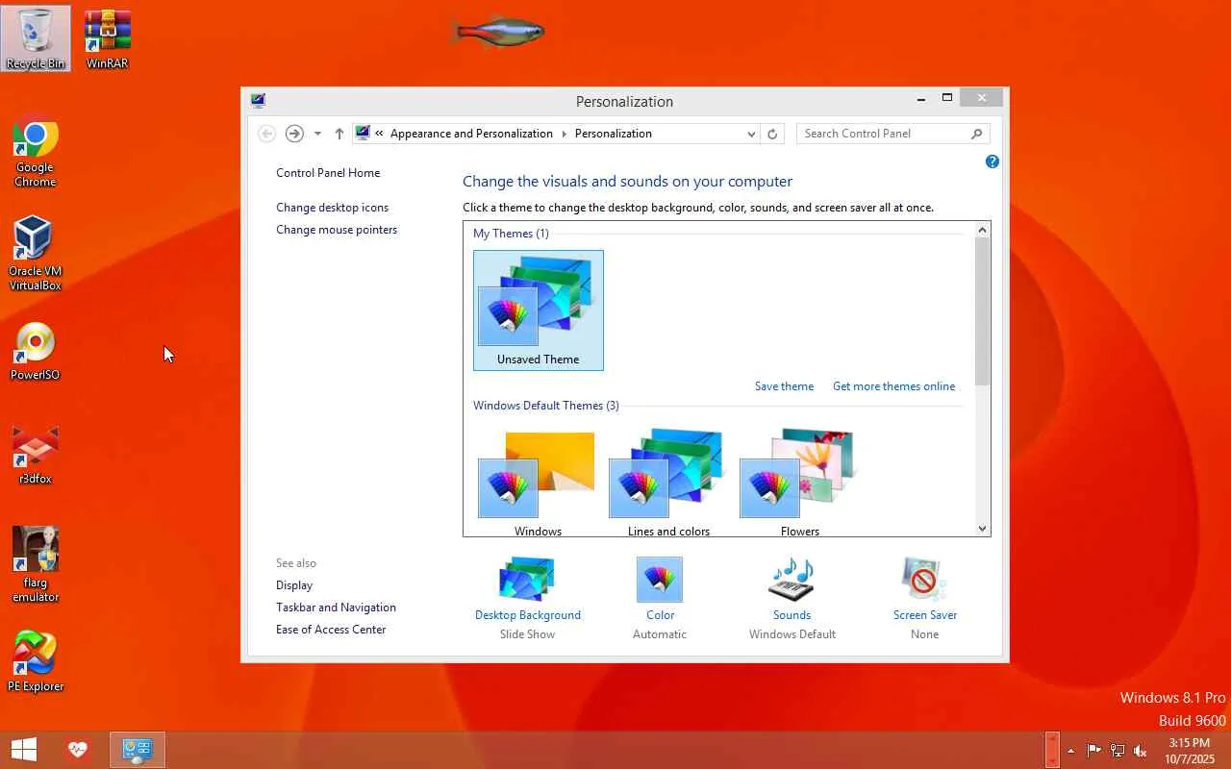Open the Recycle Bin desktop icon
The image size is (1231, 769).
point(36,38)
